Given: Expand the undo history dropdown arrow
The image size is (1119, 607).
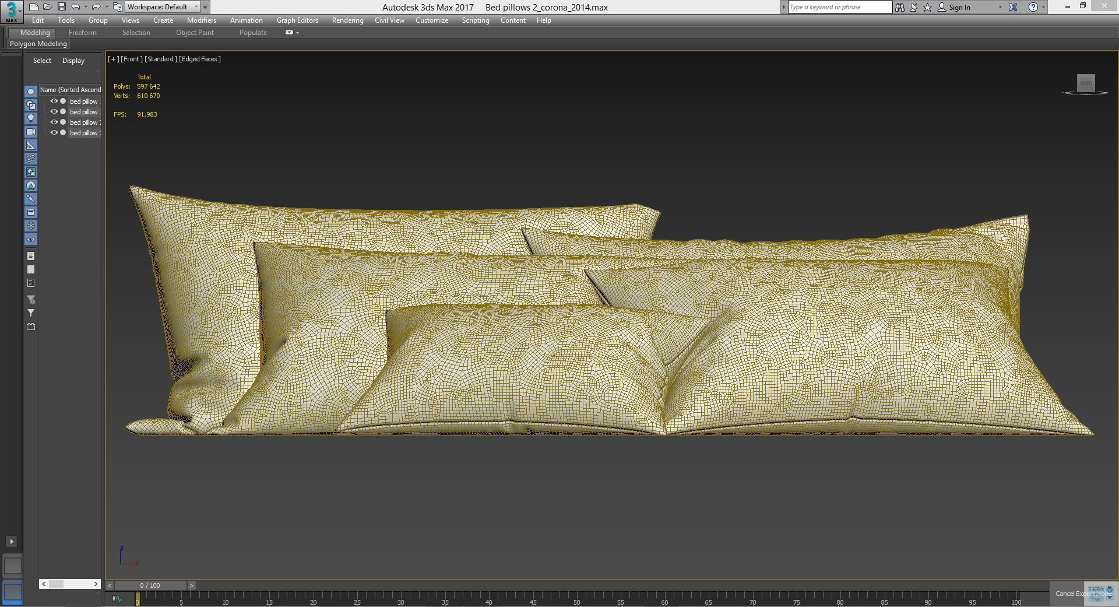Looking at the screenshot, I should point(86,7).
